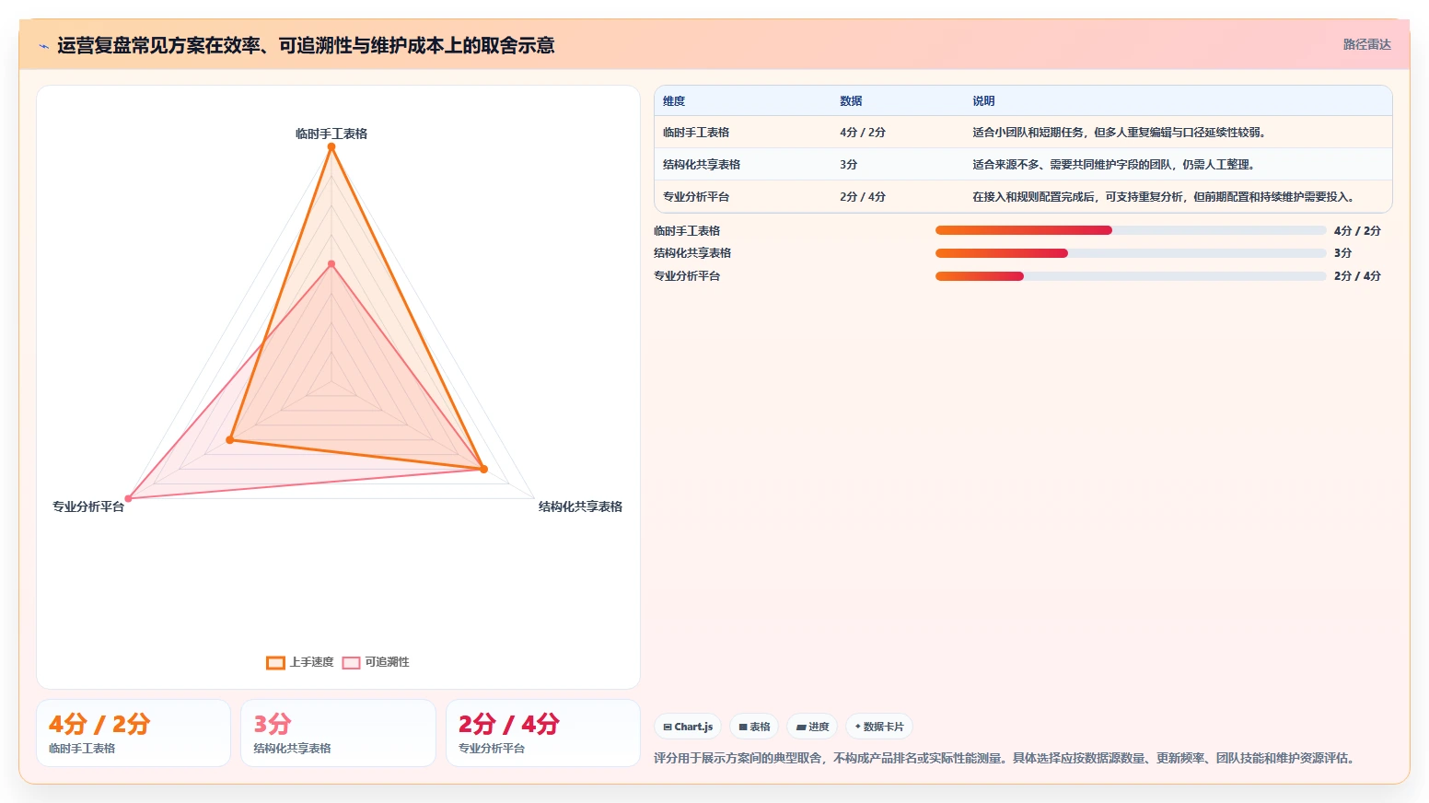Open the 4分 / 2分 临时手工表格 stat card
Viewport: 1429px width, 803px height.
point(134,733)
